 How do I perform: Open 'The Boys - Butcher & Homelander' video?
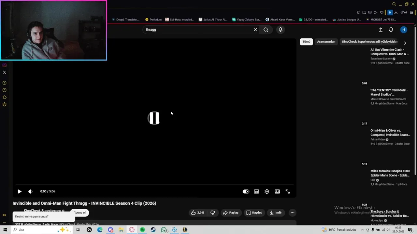pyautogui.click(x=390, y=214)
